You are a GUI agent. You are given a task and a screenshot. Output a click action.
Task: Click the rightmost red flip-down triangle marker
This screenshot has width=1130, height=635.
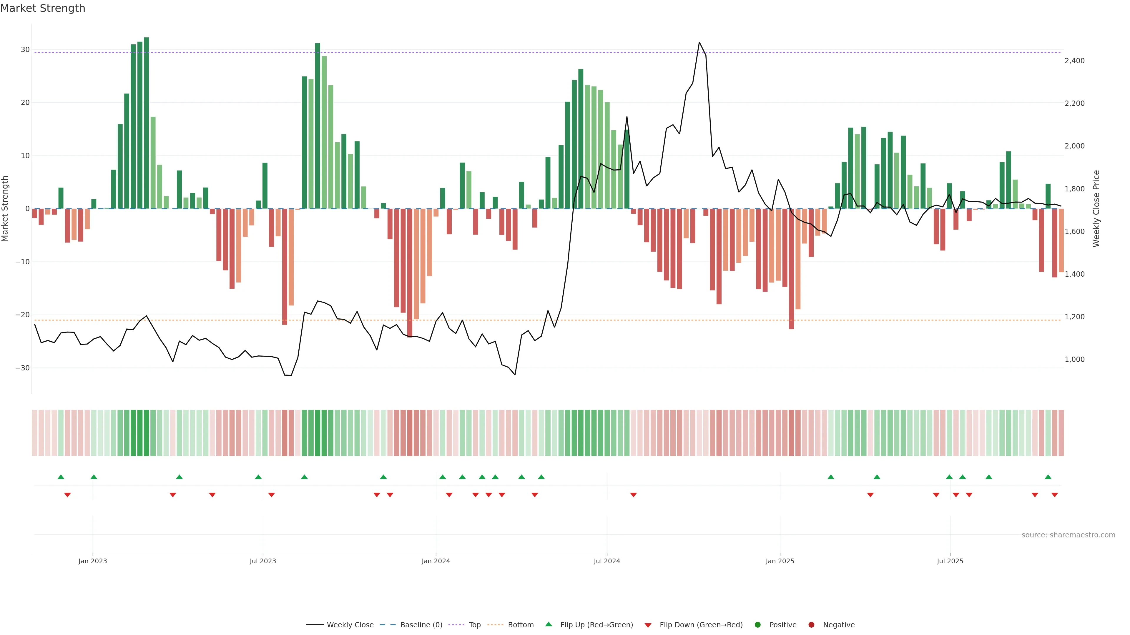(1055, 495)
